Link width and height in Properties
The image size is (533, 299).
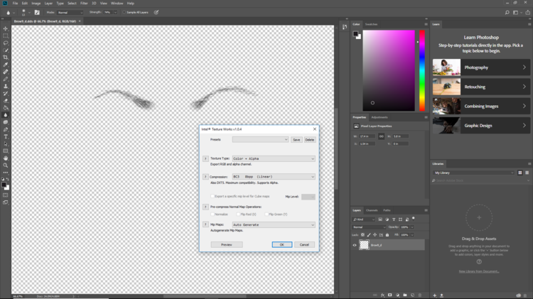click(x=381, y=136)
